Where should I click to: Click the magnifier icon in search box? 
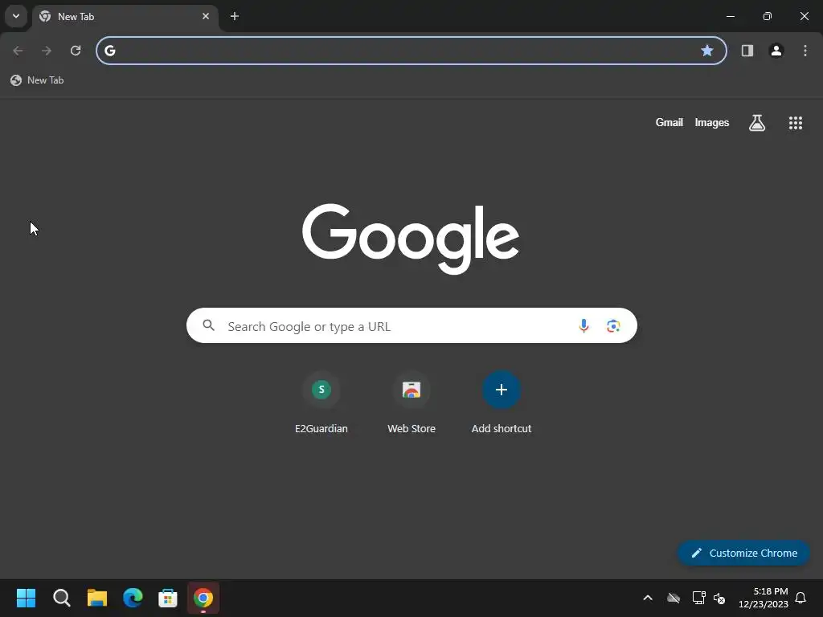(x=209, y=326)
